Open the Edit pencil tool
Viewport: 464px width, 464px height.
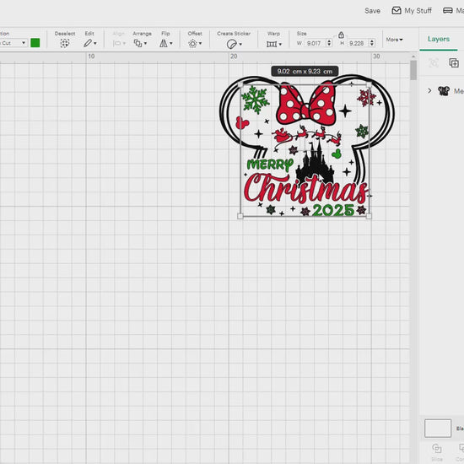(x=89, y=44)
